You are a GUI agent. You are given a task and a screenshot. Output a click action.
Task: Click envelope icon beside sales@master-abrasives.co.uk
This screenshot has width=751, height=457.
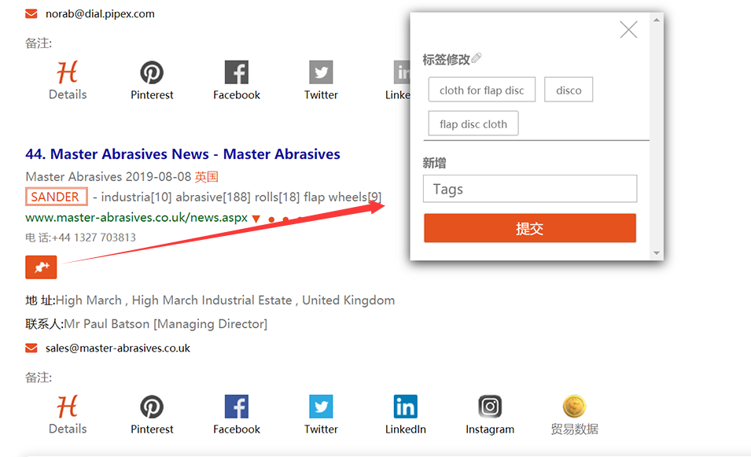pos(31,348)
